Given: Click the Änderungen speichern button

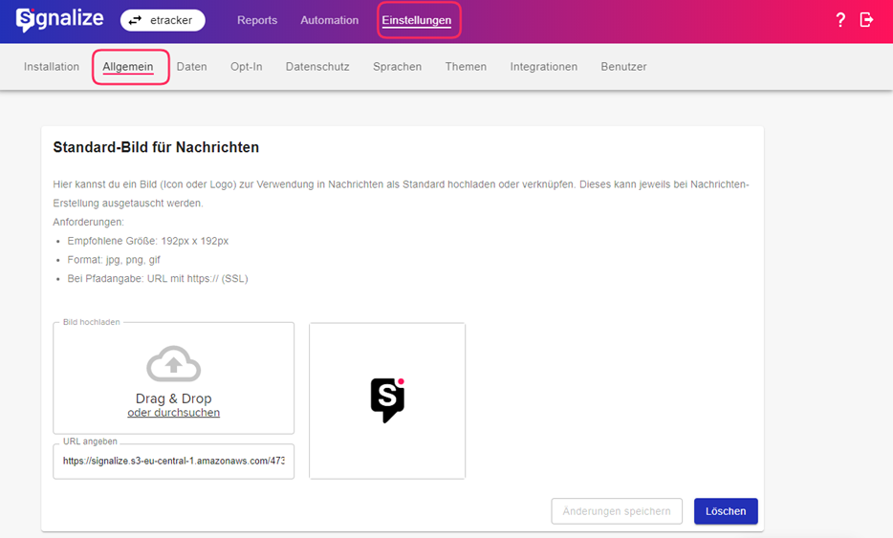Looking at the screenshot, I should point(617,511).
